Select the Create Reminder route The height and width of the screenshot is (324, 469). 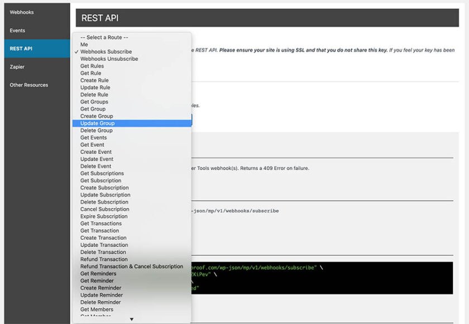[101, 287]
